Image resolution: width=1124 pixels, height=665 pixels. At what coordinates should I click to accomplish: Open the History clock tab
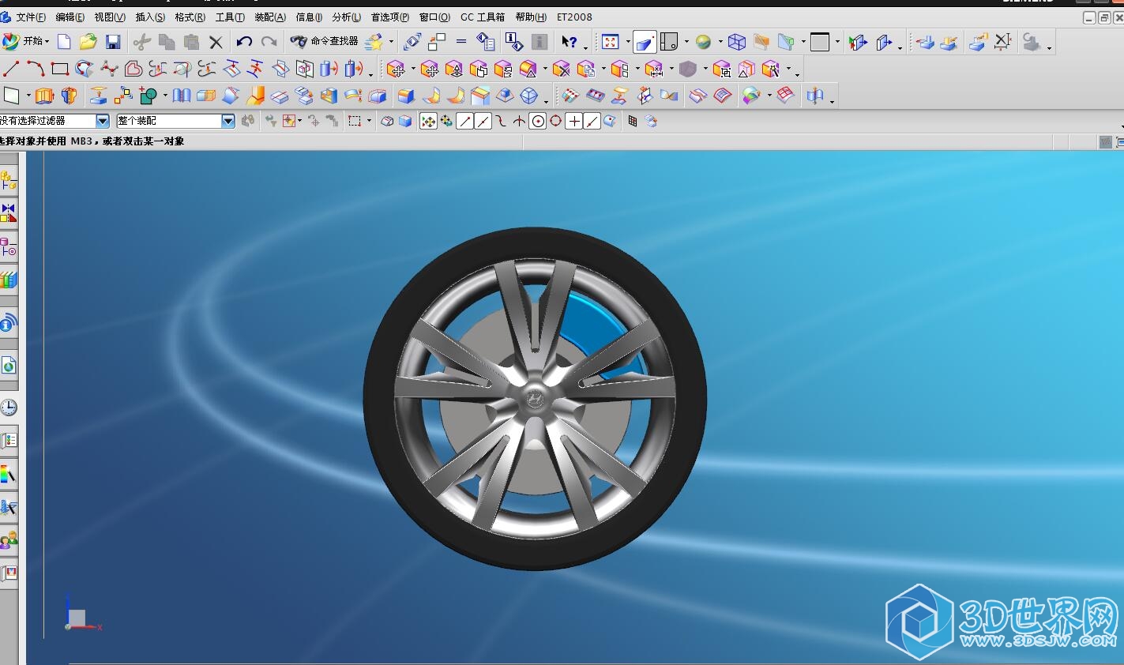click(x=9, y=408)
